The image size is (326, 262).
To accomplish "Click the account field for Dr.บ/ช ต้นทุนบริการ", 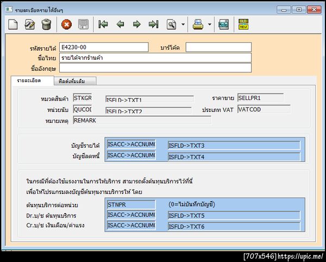I will pos(131,215).
